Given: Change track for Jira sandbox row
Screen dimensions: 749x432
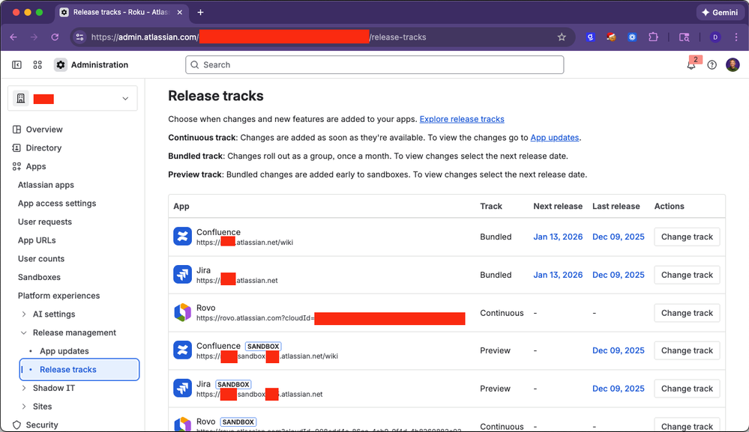Looking at the screenshot, I should point(687,389).
